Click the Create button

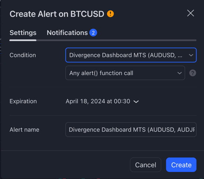click(x=181, y=165)
